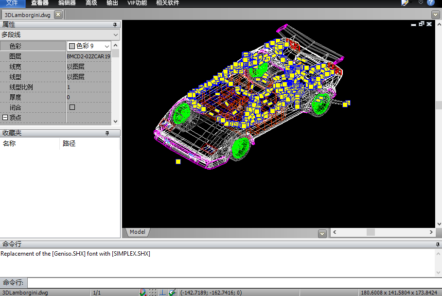Open the document tabs list dropdown arrow
442x296 pixels.
pyautogui.click(x=435, y=15)
